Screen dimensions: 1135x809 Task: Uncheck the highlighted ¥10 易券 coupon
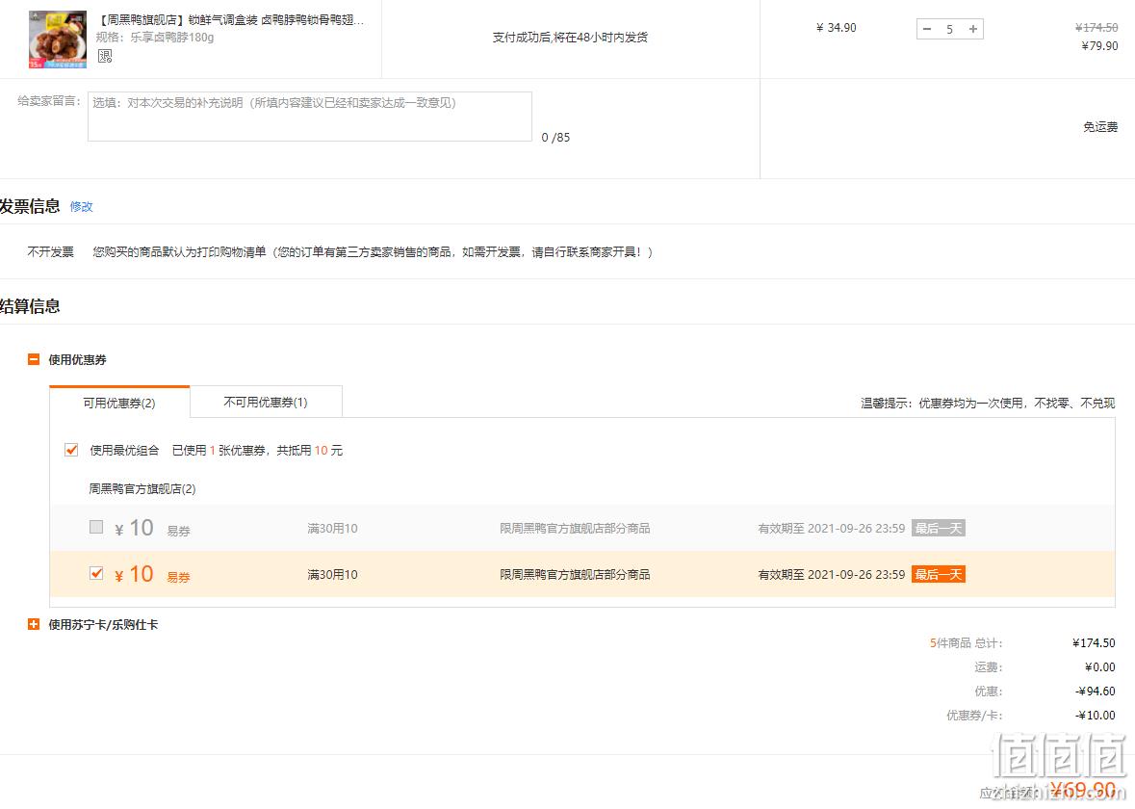pyautogui.click(x=95, y=574)
